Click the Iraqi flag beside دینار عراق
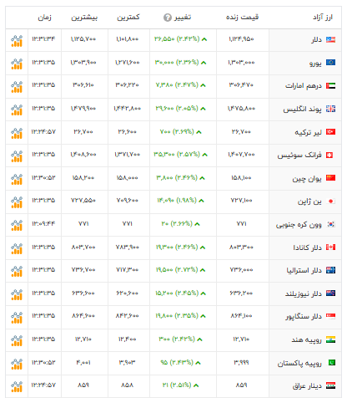Image resolution: width=347 pixels, height=398 pixels. [330, 385]
